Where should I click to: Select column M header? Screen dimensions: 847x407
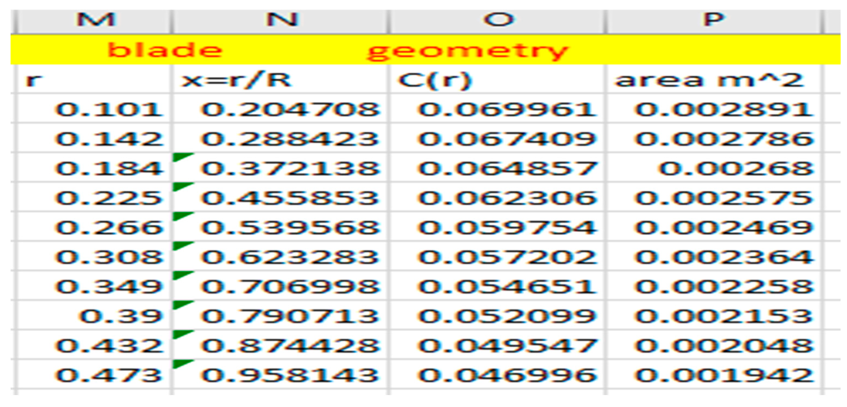tap(95, 20)
